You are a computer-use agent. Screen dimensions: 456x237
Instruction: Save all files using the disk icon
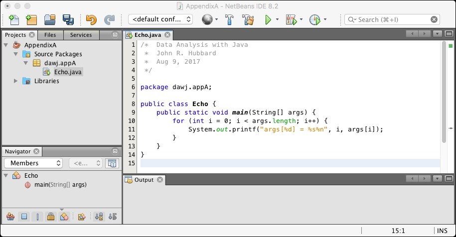68,19
